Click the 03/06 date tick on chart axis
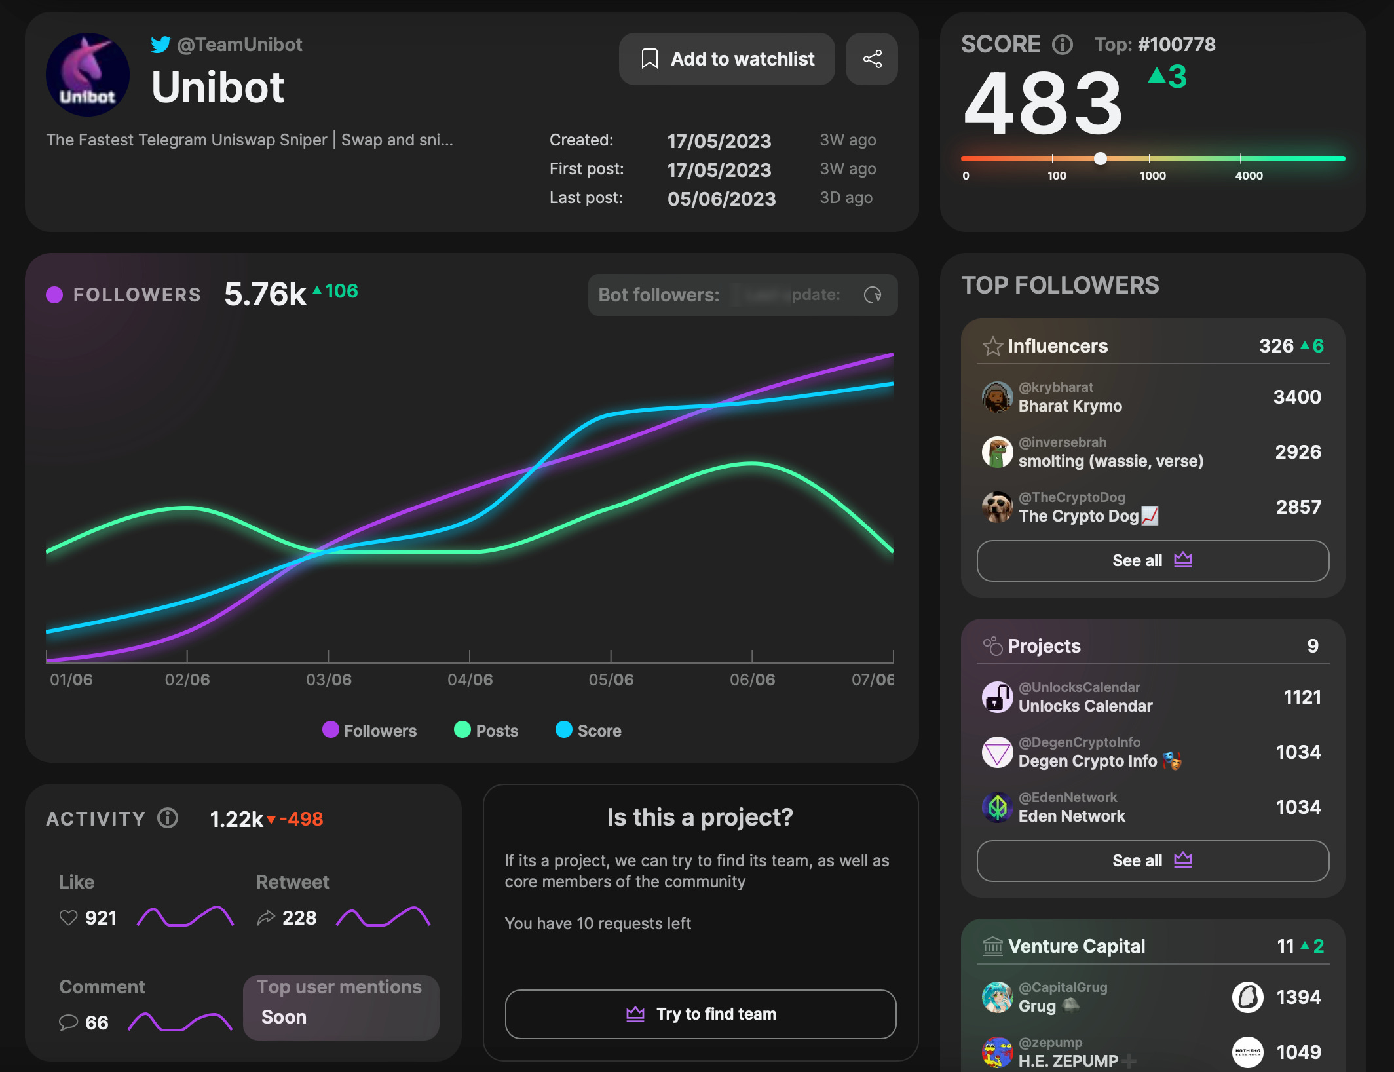 coord(328,680)
